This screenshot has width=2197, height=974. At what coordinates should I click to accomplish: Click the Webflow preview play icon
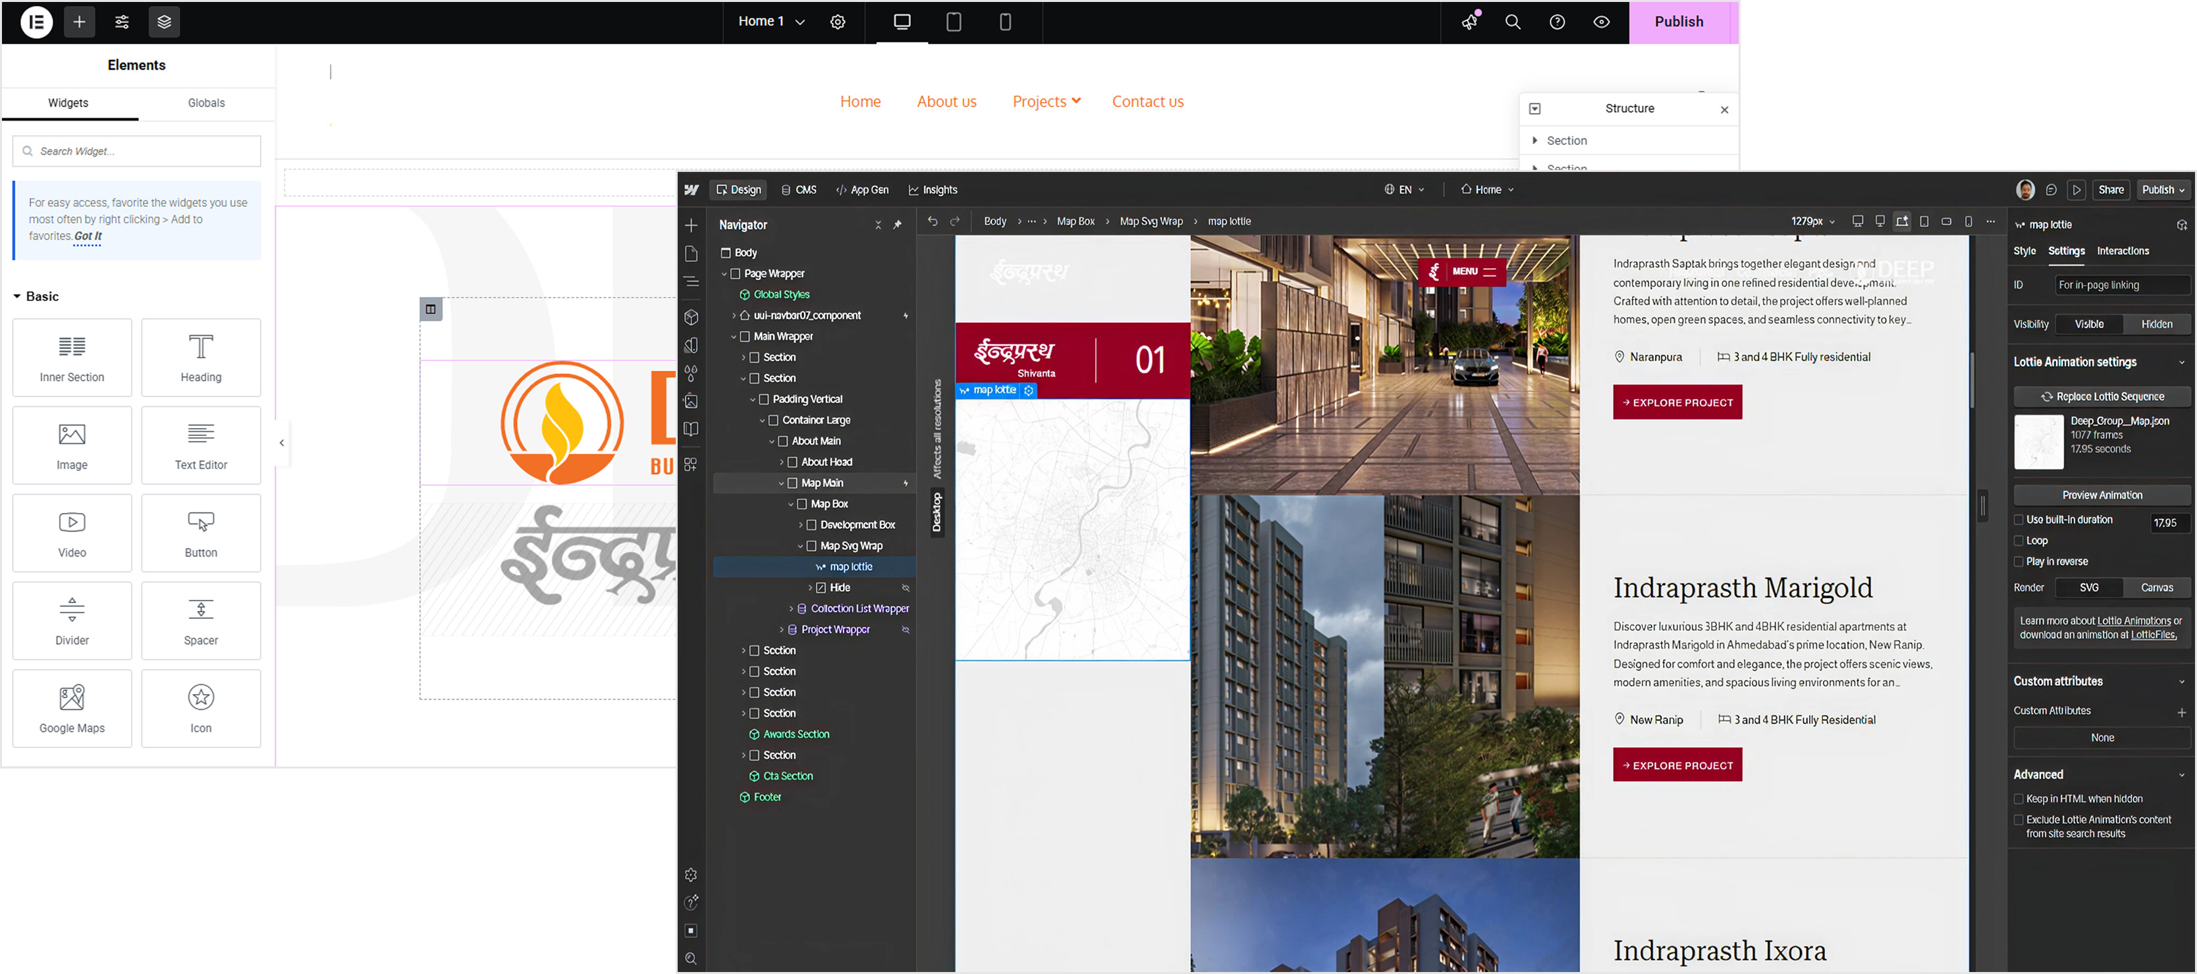2076,190
